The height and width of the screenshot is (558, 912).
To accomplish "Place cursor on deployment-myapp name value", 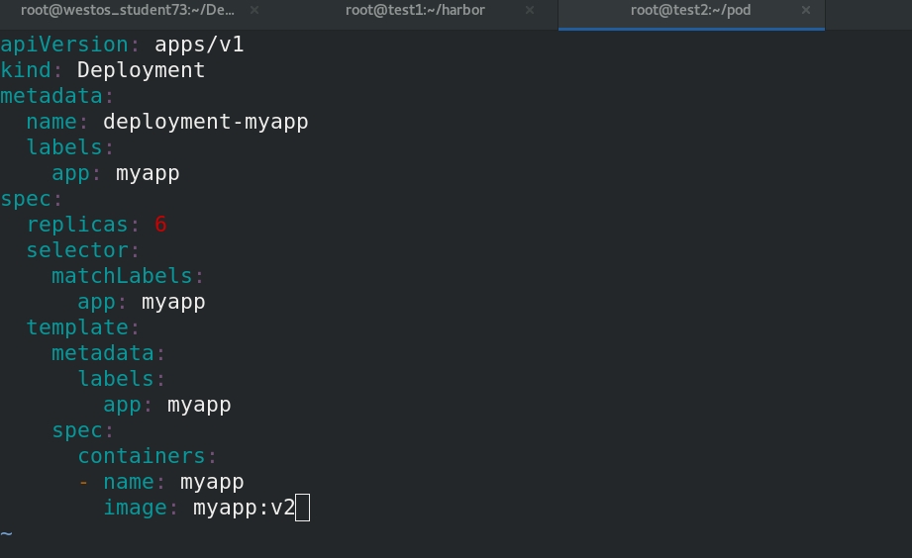I will tap(205, 122).
